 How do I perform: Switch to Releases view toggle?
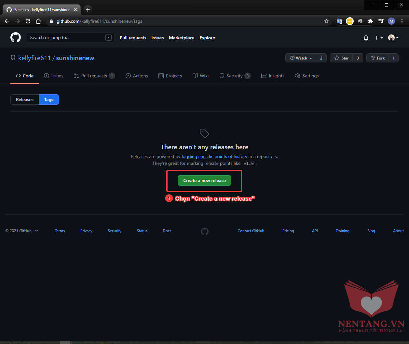click(25, 99)
